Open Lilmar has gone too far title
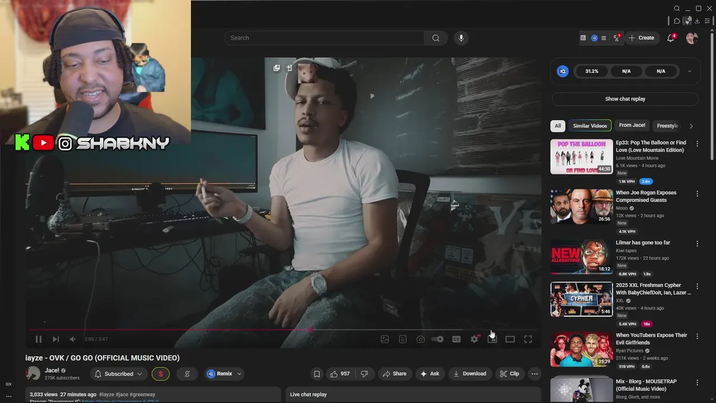 point(643,243)
